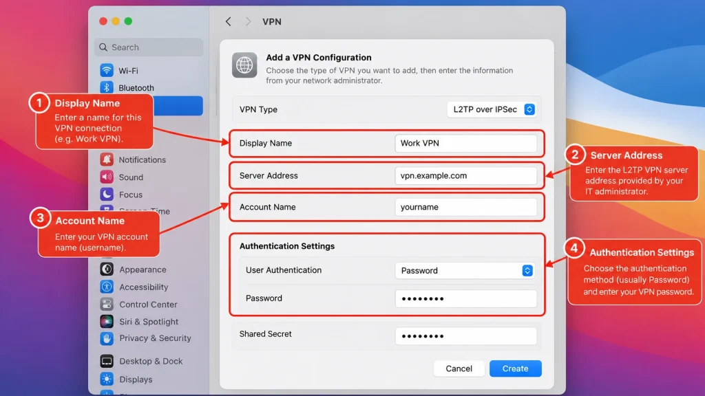This screenshot has width=705, height=396.
Task: Click the Server Address input field
Action: click(x=466, y=175)
